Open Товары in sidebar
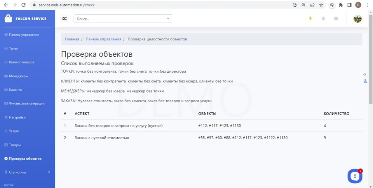 click(x=12, y=145)
